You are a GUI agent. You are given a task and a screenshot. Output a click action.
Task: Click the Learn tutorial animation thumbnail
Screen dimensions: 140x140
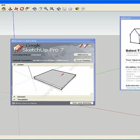(51, 81)
